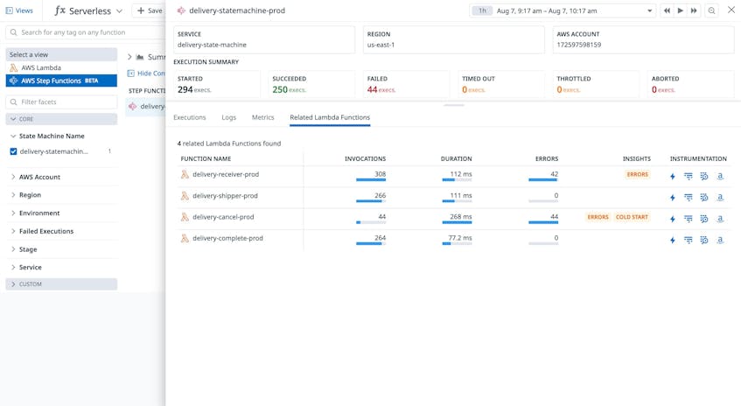Select AWS Step Functions BETA view

pyautogui.click(x=61, y=80)
